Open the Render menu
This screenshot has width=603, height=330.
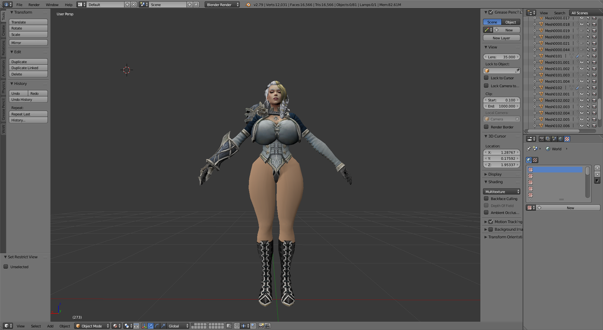34,4
